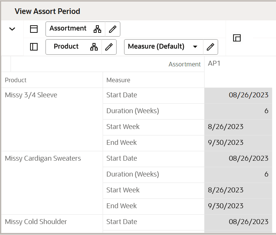276x235 pixels.
Task: Click the column axis layout icon
Action: pos(34,29)
